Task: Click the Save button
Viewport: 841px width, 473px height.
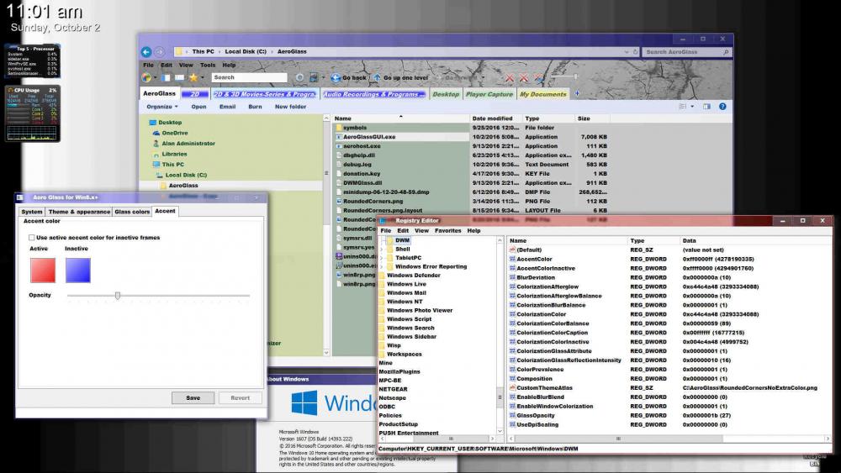Action: [x=193, y=397]
